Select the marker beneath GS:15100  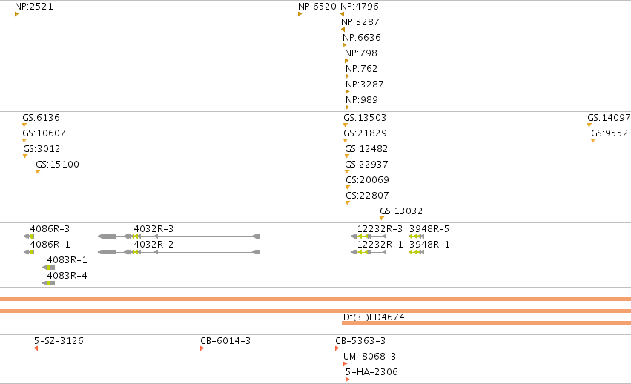(38, 171)
